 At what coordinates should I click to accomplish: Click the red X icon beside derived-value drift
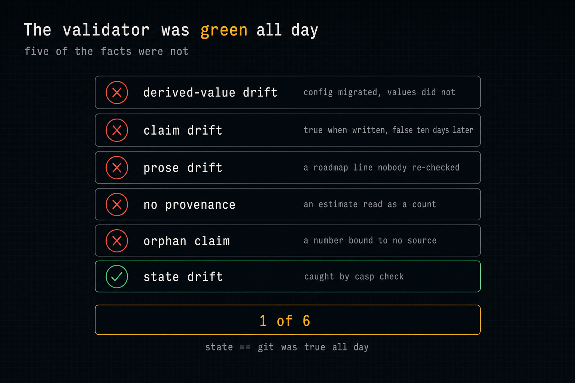click(117, 92)
